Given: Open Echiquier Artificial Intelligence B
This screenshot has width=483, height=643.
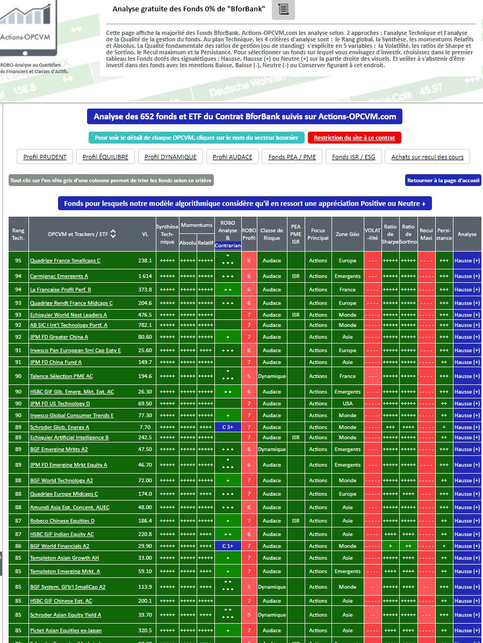Looking at the screenshot, I should click(69, 438).
